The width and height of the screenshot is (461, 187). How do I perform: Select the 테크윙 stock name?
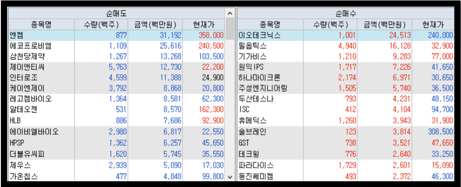tap(249, 153)
